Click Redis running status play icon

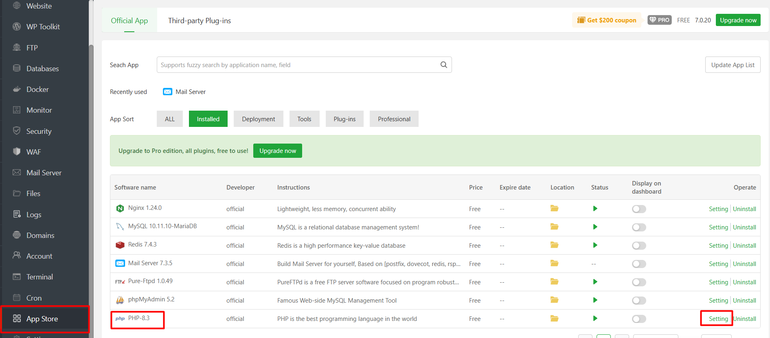[x=595, y=245]
